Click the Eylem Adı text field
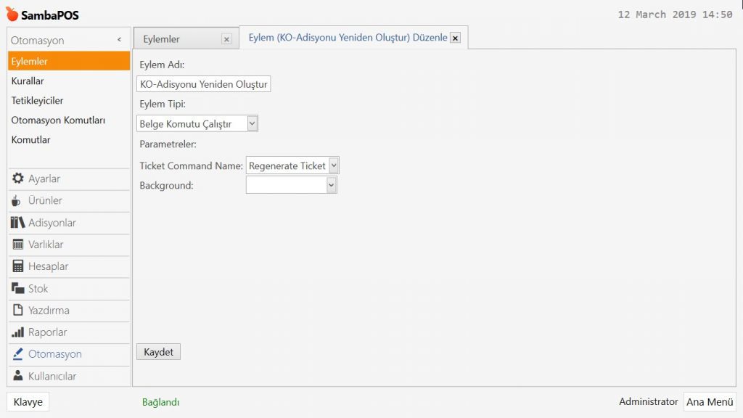This screenshot has width=743, height=418. pos(203,84)
